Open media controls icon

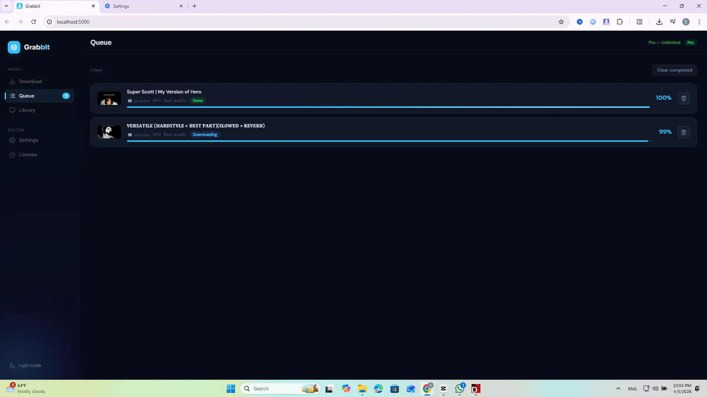673,22
